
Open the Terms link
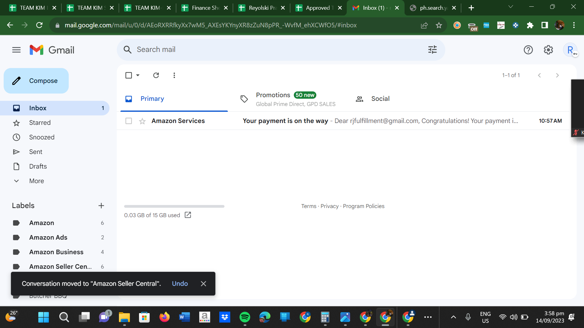[x=309, y=206]
